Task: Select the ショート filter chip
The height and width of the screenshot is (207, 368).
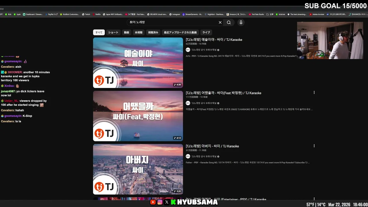Action: pos(113,32)
